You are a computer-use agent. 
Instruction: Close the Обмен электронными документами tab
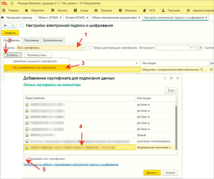tap(139, 18)
